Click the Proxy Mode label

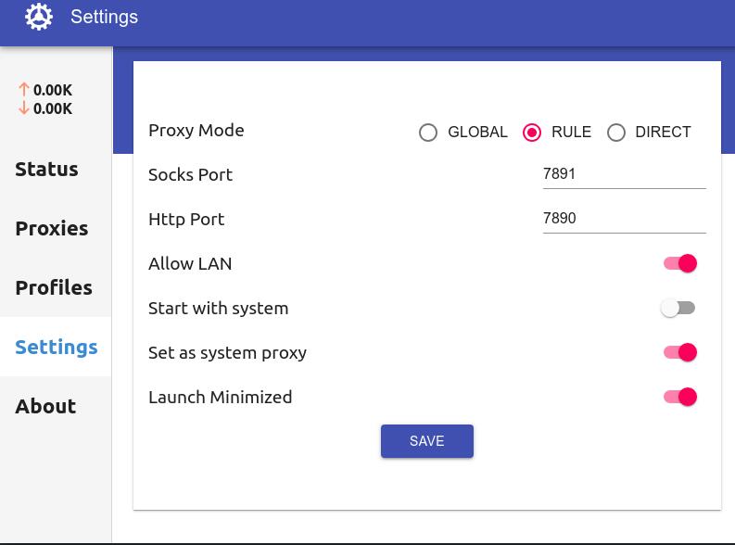point(196,131)
